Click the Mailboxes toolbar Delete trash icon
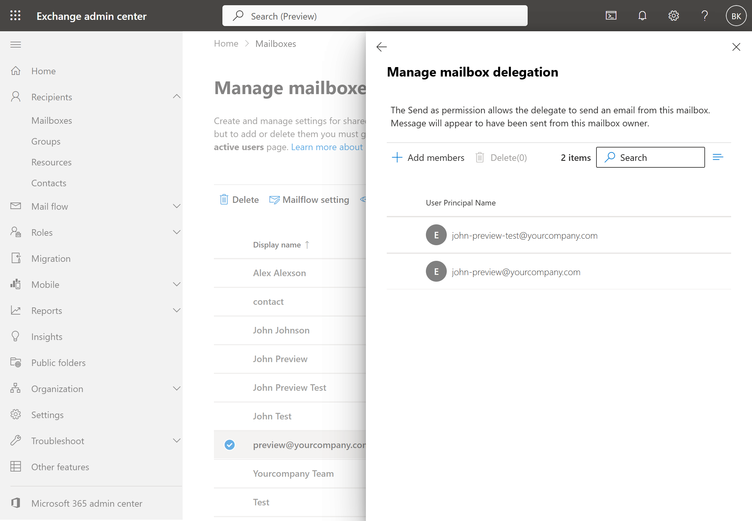Image resolution: width=752 pixels, height=521 pixels. [x=224, y=199]
